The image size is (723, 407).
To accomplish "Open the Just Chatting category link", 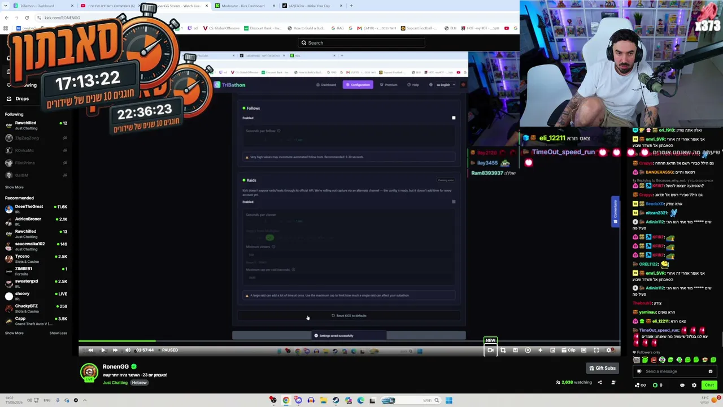I will tap(115, 383).
